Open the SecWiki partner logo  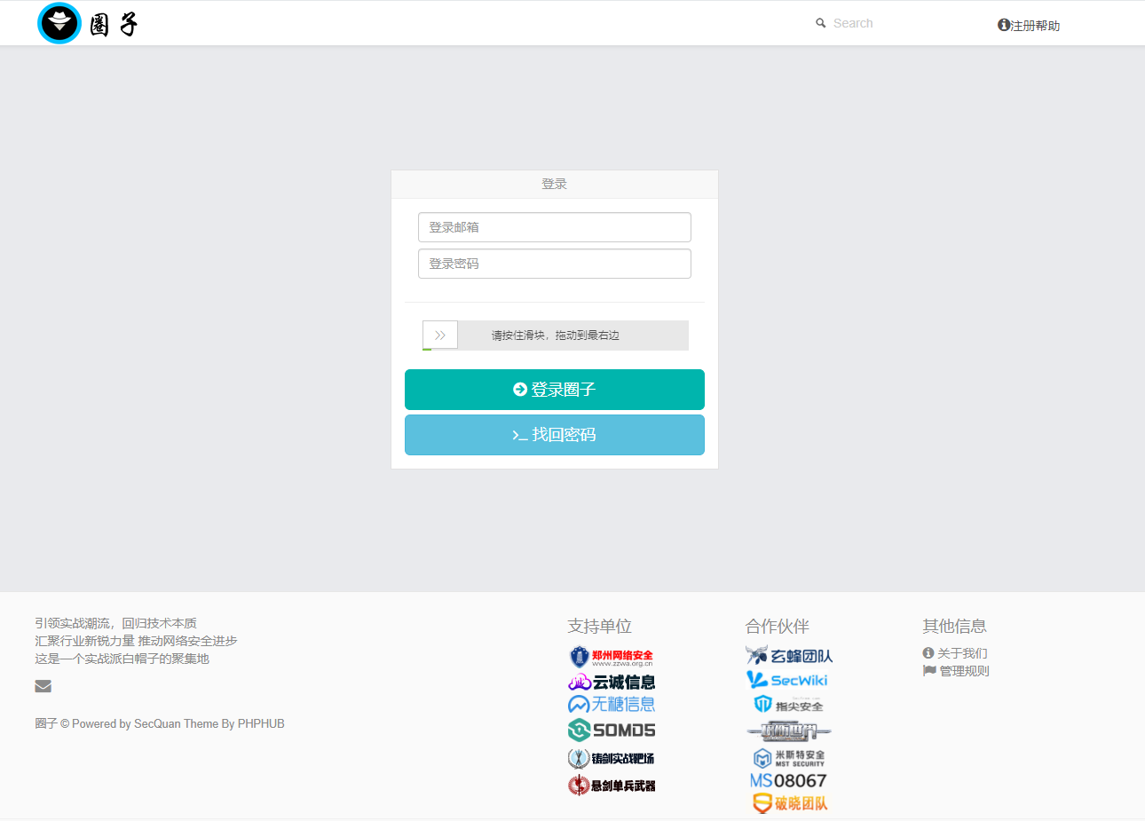pyautogui.click(x=787, y=679)
